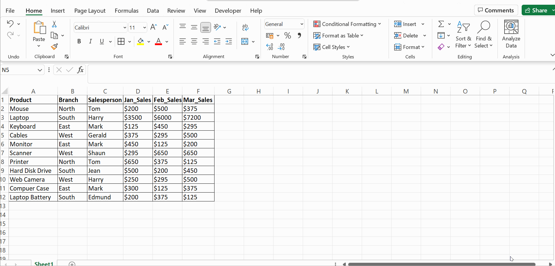Expand the Borders dropdown arrow
Viewport: 555px width, 266px height.
pos(129,41)
